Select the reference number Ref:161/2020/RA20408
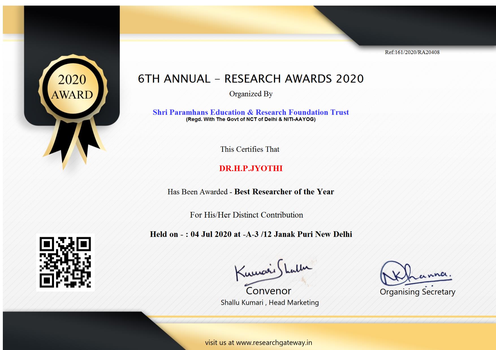The height and width of the screenshot is (350, 496). point(412,52)
